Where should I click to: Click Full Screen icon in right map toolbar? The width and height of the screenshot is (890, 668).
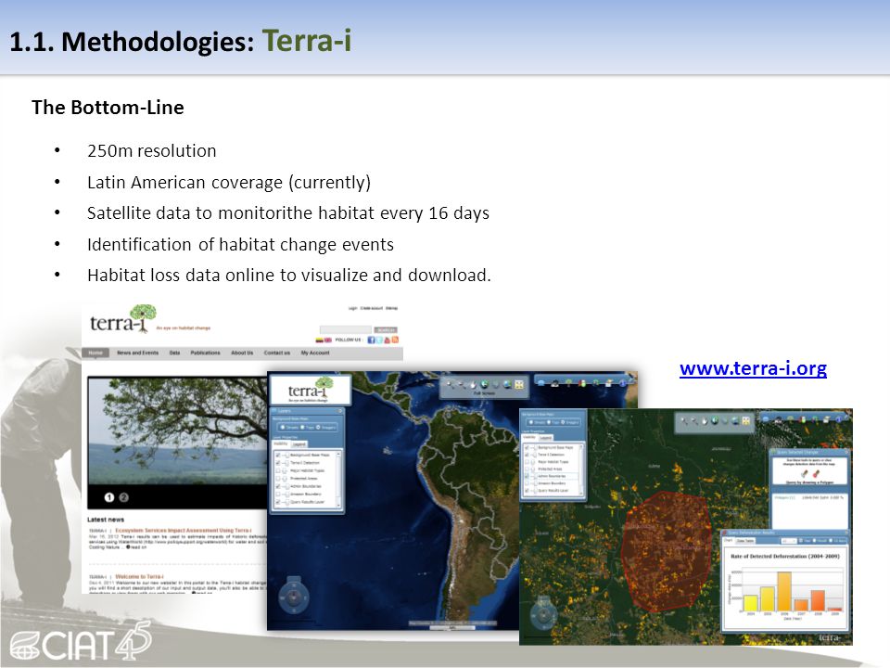click(745, 421)
